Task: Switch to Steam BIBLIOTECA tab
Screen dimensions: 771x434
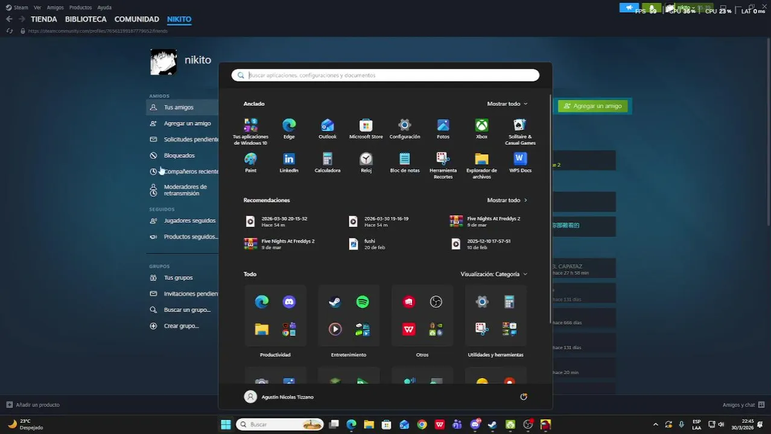Action: tap(86, 19)
